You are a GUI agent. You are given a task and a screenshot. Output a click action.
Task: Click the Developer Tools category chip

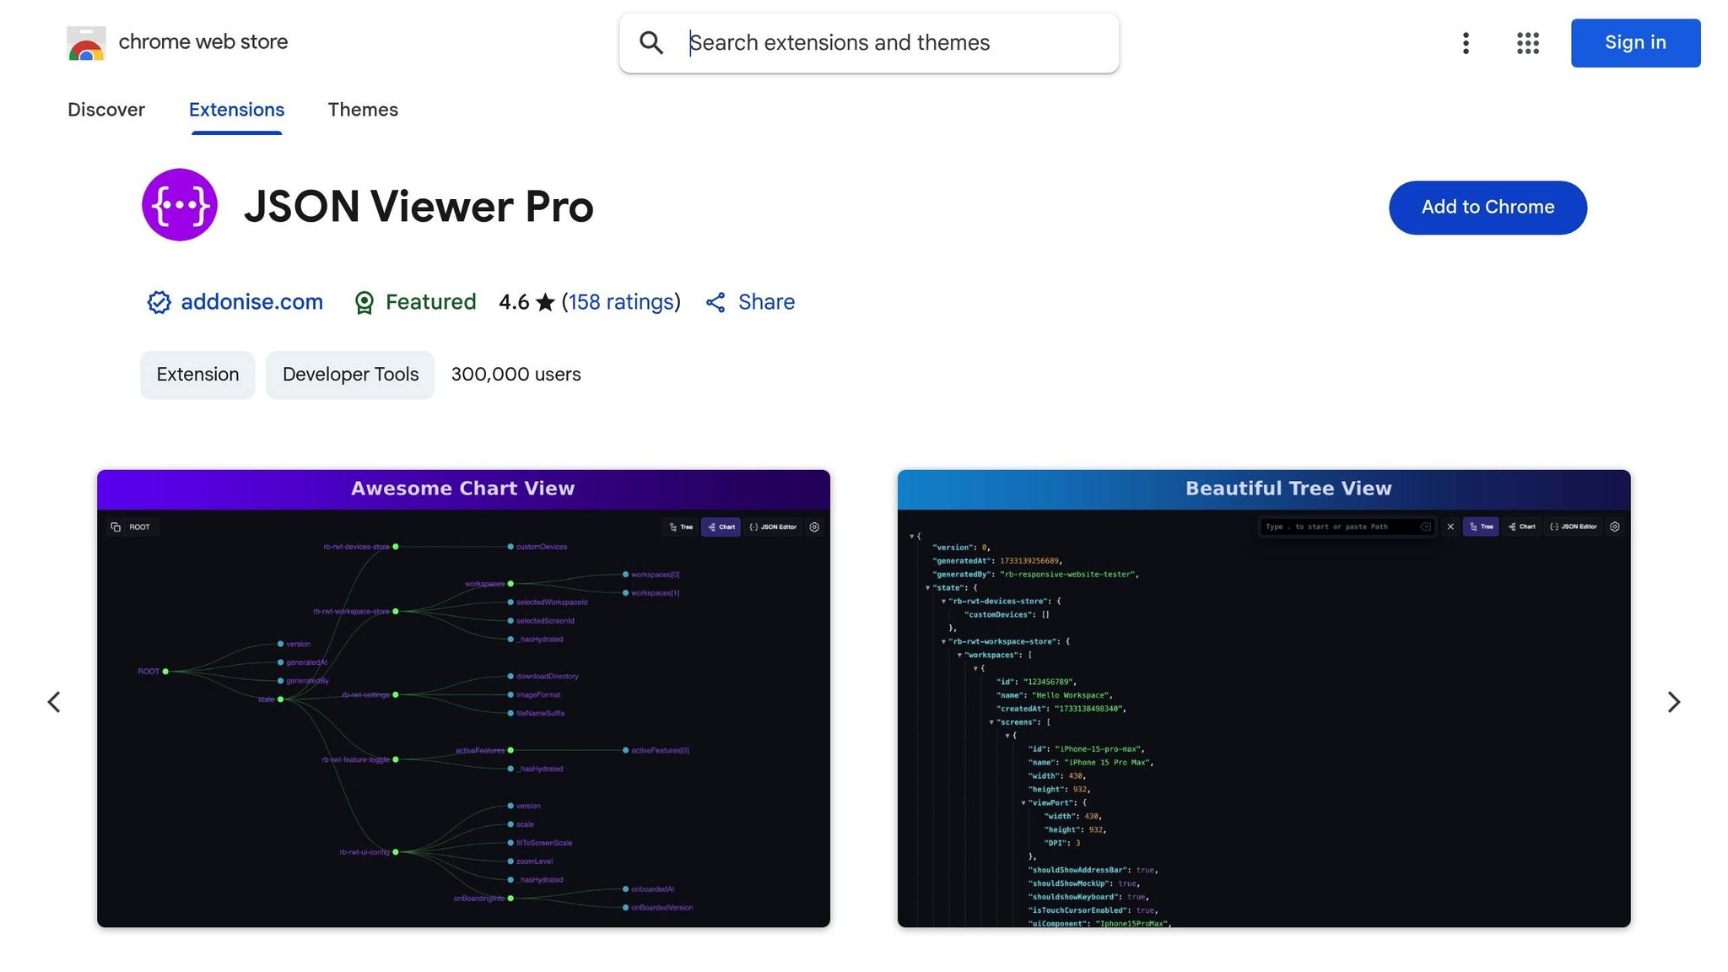click(x=350, y=375)
